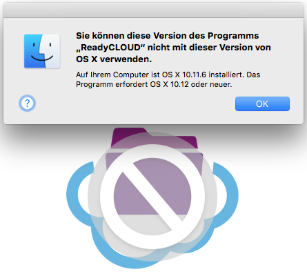Open help via the question mark button
This screenshot has width=307, height=276.
point(28,103)
